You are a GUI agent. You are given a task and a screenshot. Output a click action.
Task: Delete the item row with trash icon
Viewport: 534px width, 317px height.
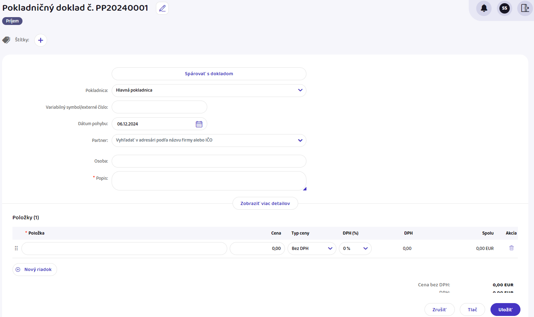(x=511, y=248)
